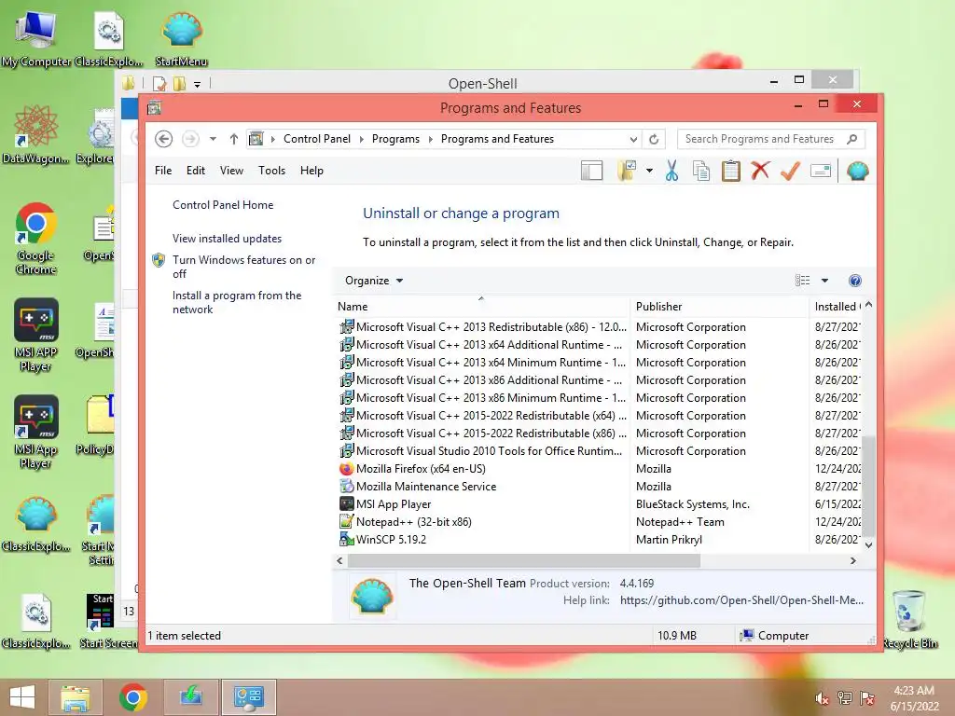
Task: Expand the Control Panel breadcrumb chevron
Action: coord(361,139)
